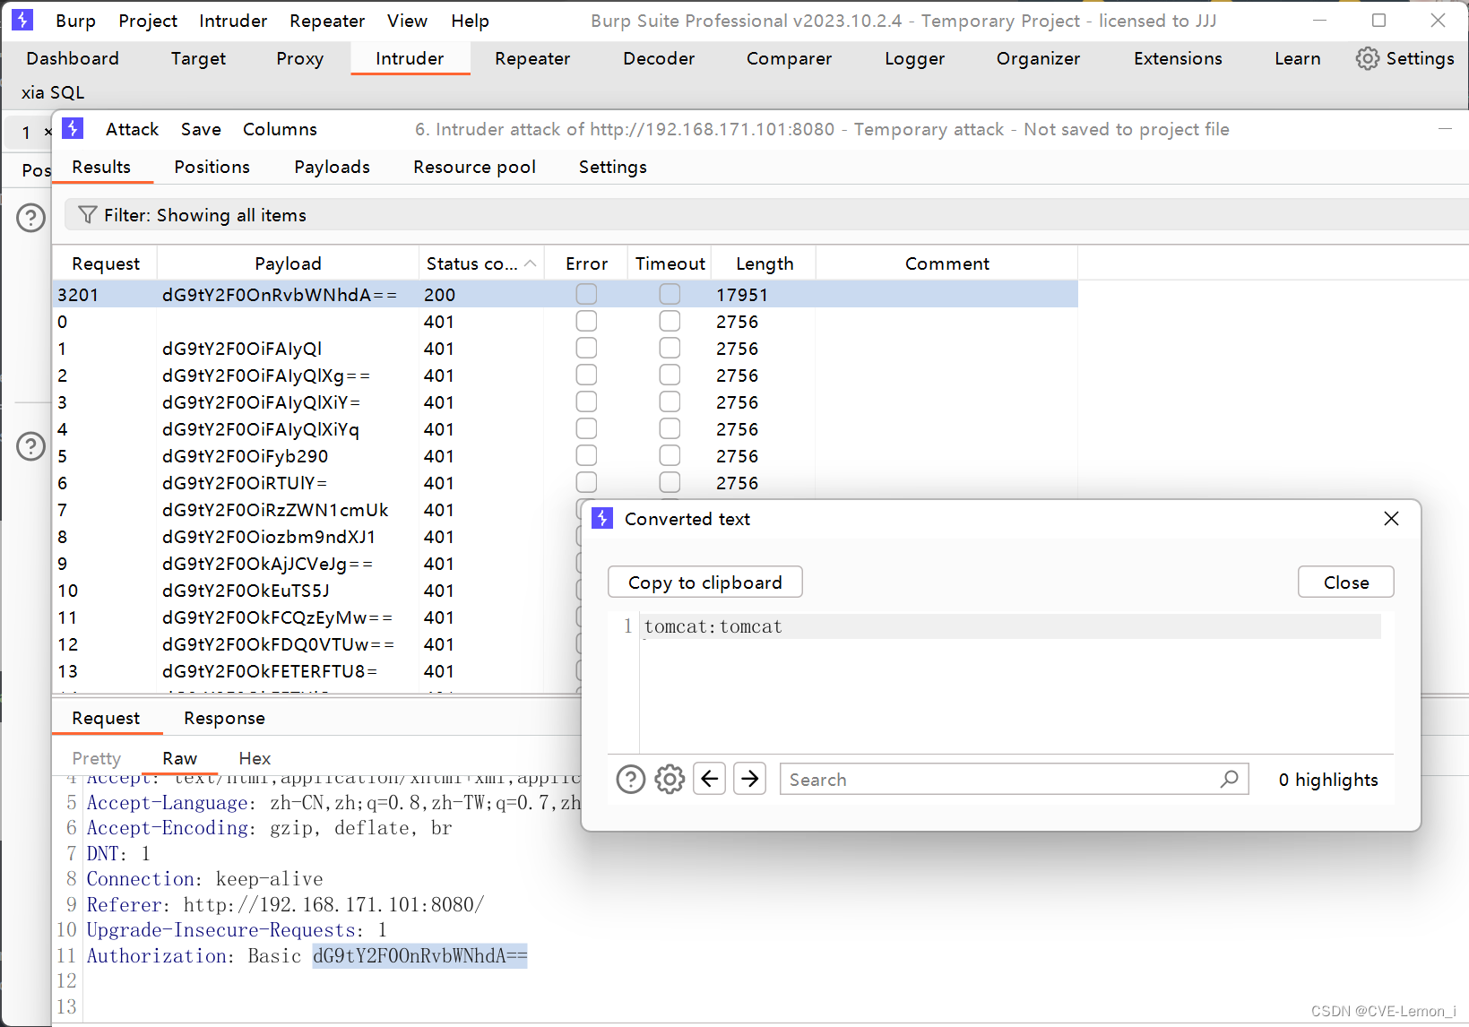Sort by Request column header
The height and width of the screenshot is (1027, 1469).
(x=106, y=263)
